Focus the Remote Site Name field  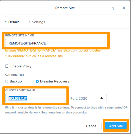56,43
